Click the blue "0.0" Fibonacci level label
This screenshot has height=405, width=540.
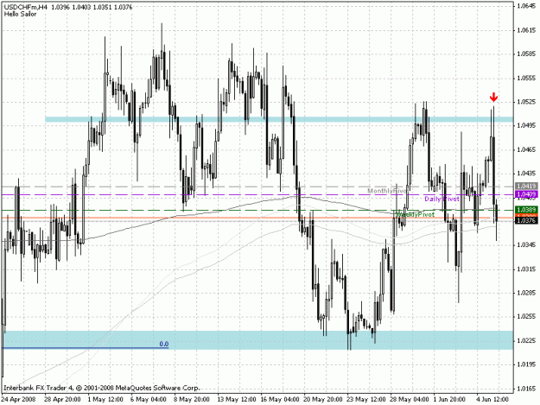[164, 344]
